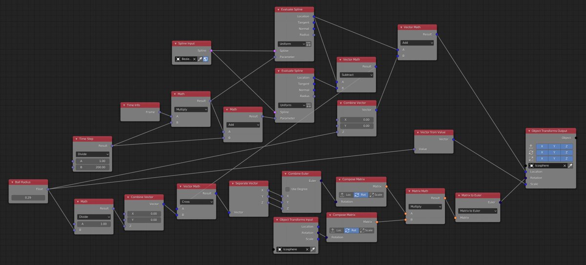The image size is (586, 265).
Task: Click object icon beside Icosphere in Object Transforms Input
Action: (280, 249)
